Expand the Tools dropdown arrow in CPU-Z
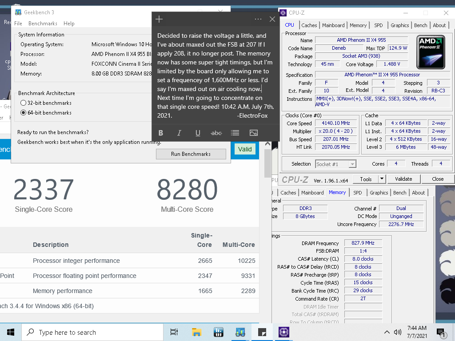 click(x=382, y=179)
